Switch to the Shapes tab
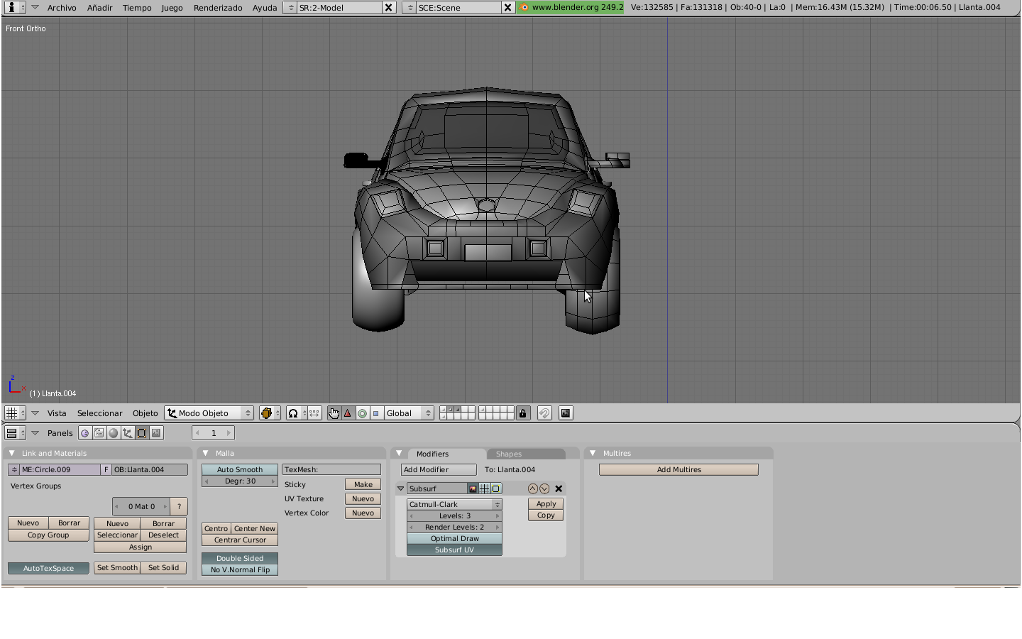 [x=509, y=454]
